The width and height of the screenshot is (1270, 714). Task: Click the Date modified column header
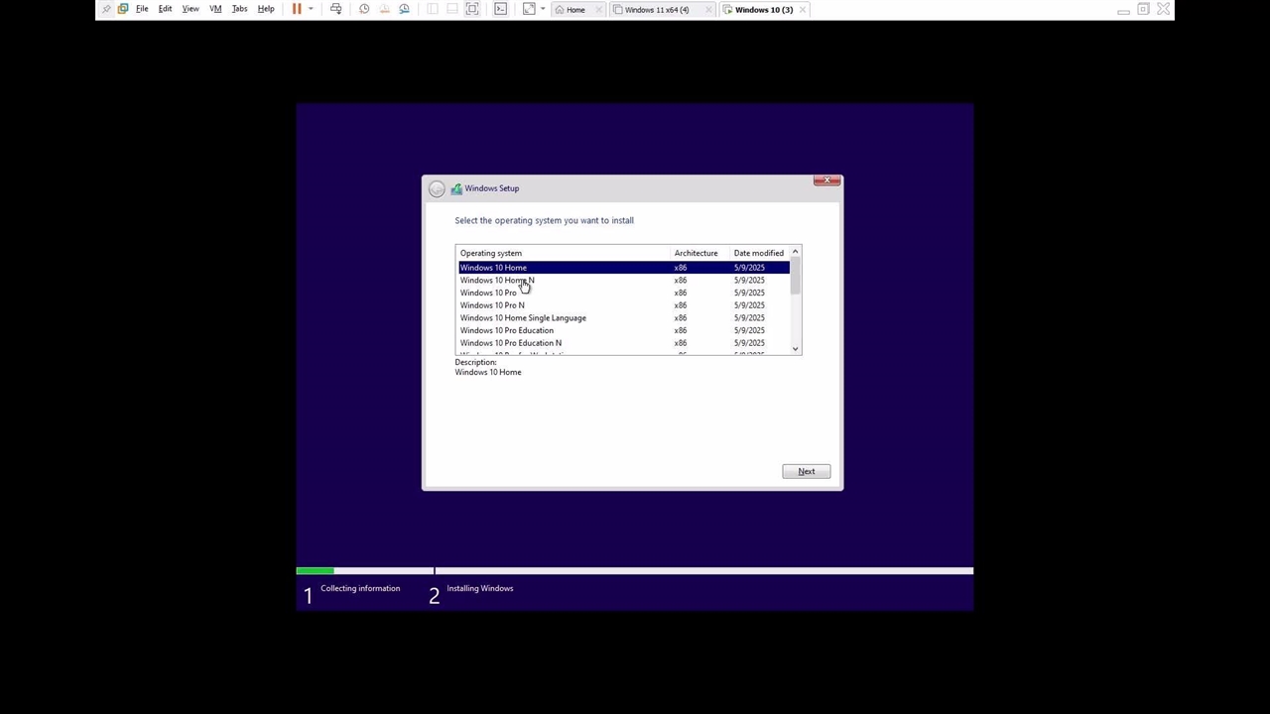(x=760, y=253)
